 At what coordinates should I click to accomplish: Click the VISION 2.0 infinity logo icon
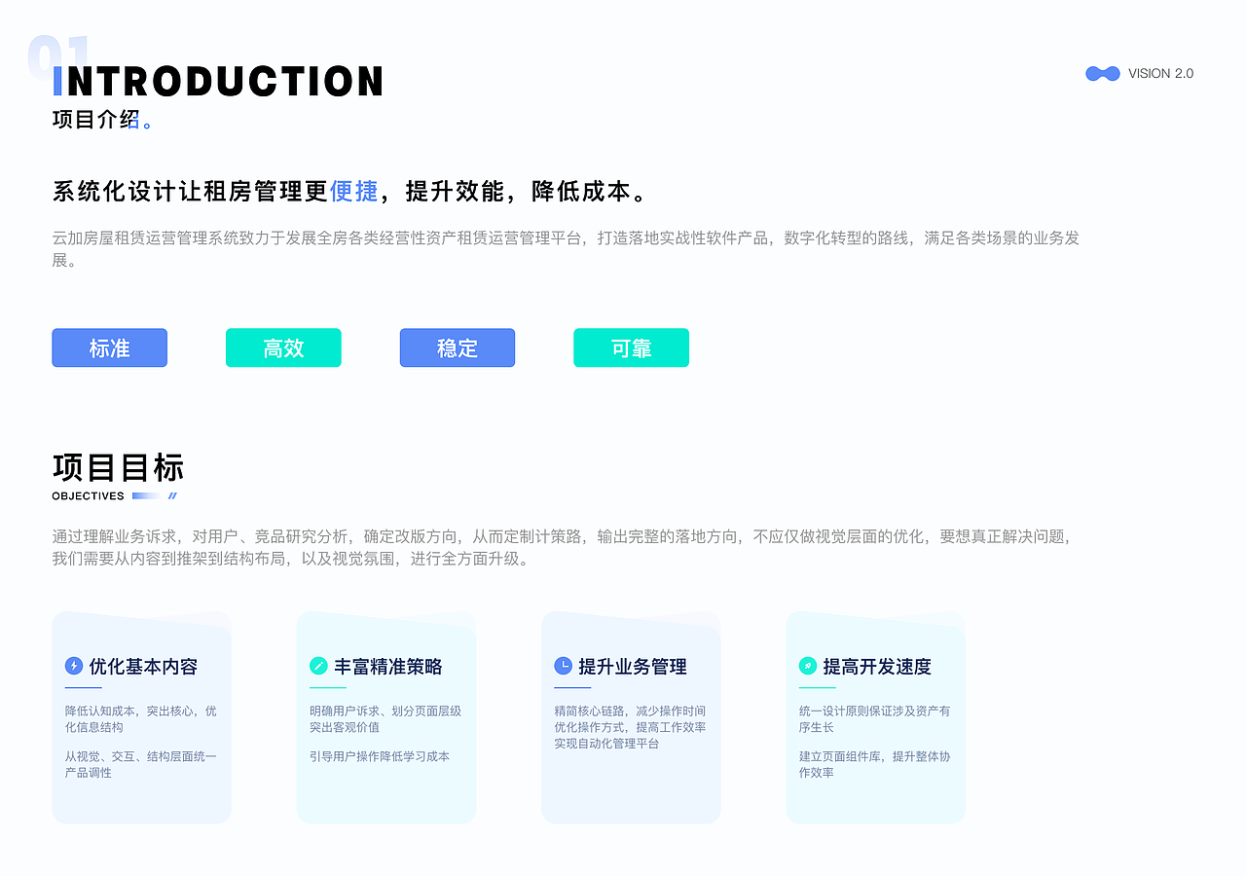pos(1101,73)
